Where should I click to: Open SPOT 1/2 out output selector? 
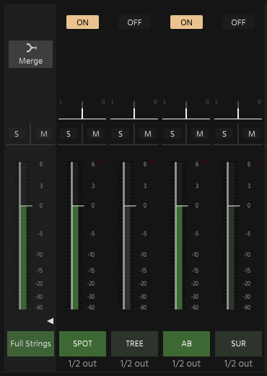click(x=82, y=364)
